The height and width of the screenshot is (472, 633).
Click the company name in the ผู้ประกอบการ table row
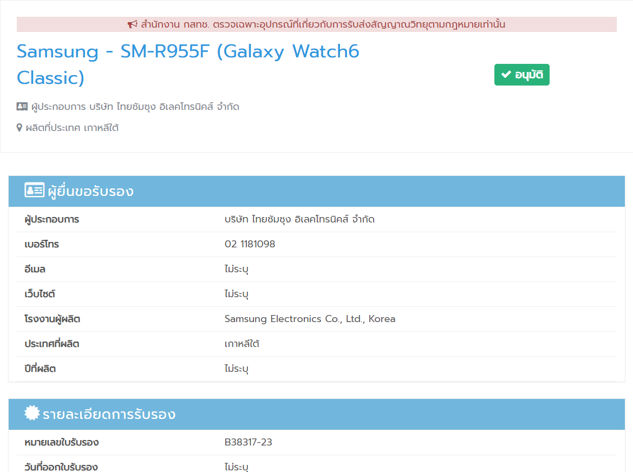[299, 219]
